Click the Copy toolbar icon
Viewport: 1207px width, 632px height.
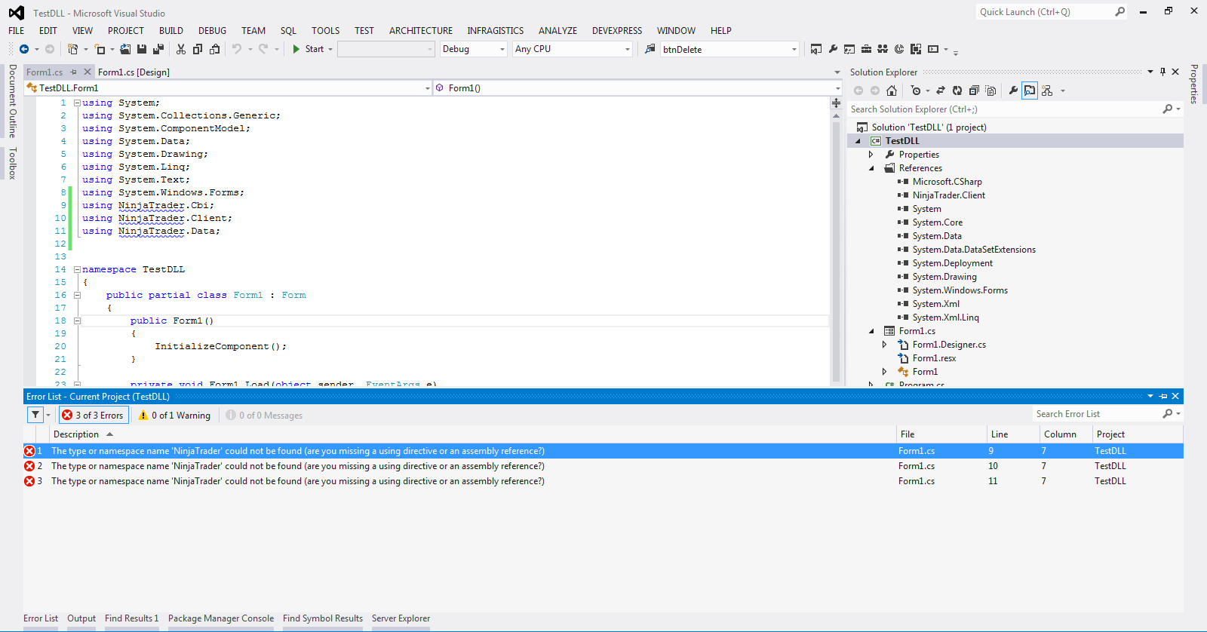coord(198,49)
